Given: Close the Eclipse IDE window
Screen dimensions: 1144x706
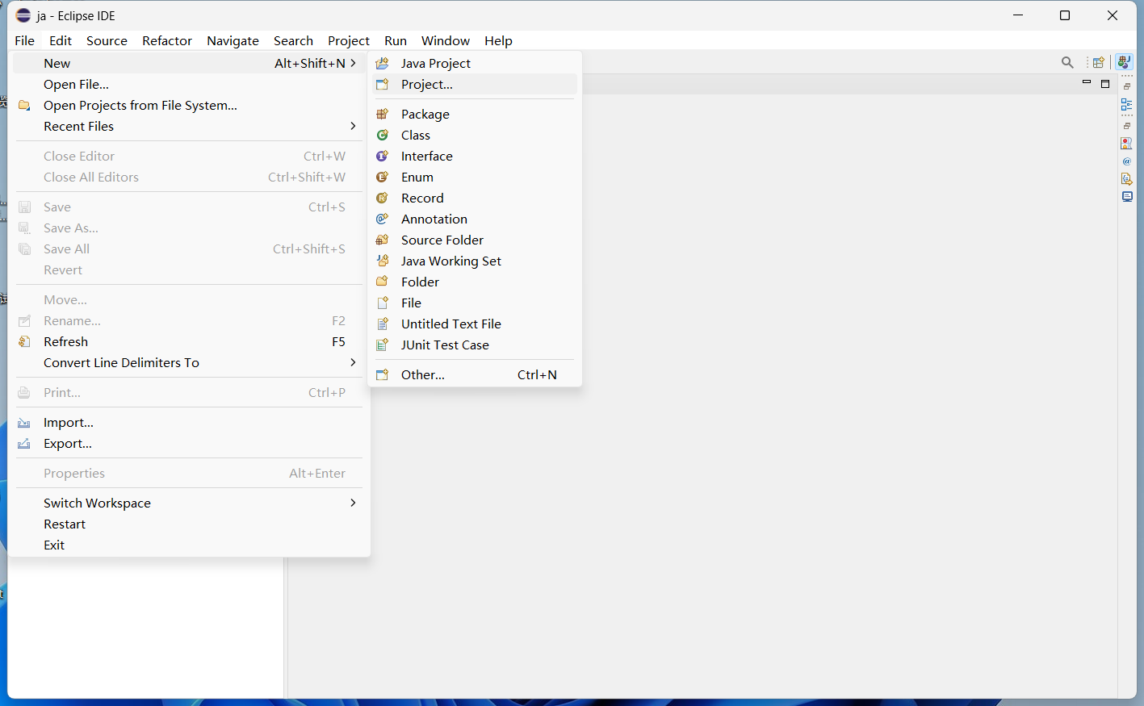Looking at the screenshot, I should click(x=1112, y=15).
